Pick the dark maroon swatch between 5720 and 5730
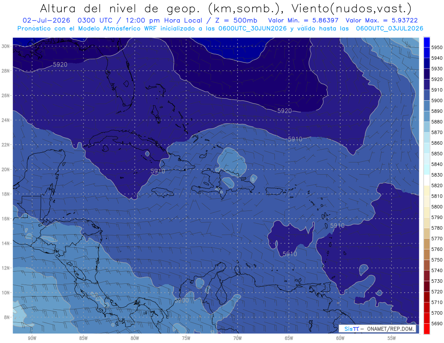Image resolution: width=444 pixels, height=343 pixels. click(427, 286)
